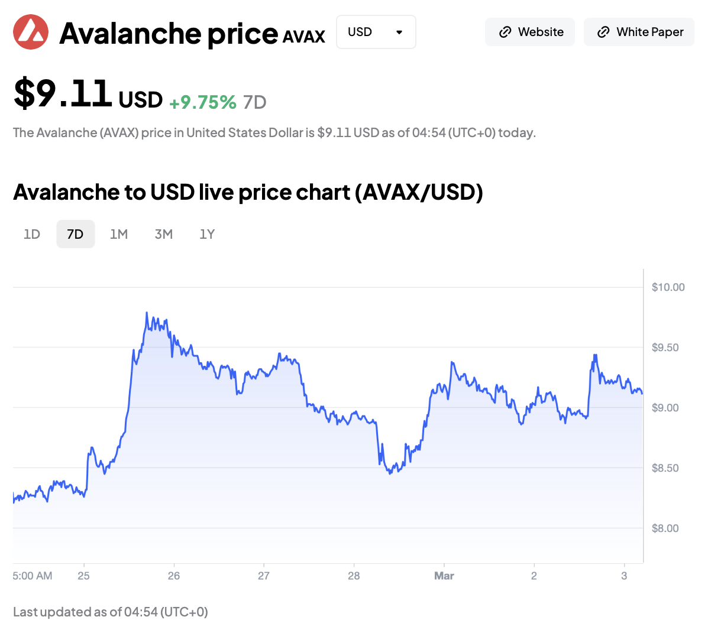Open the White Paper link

click(x=639, y=32)
